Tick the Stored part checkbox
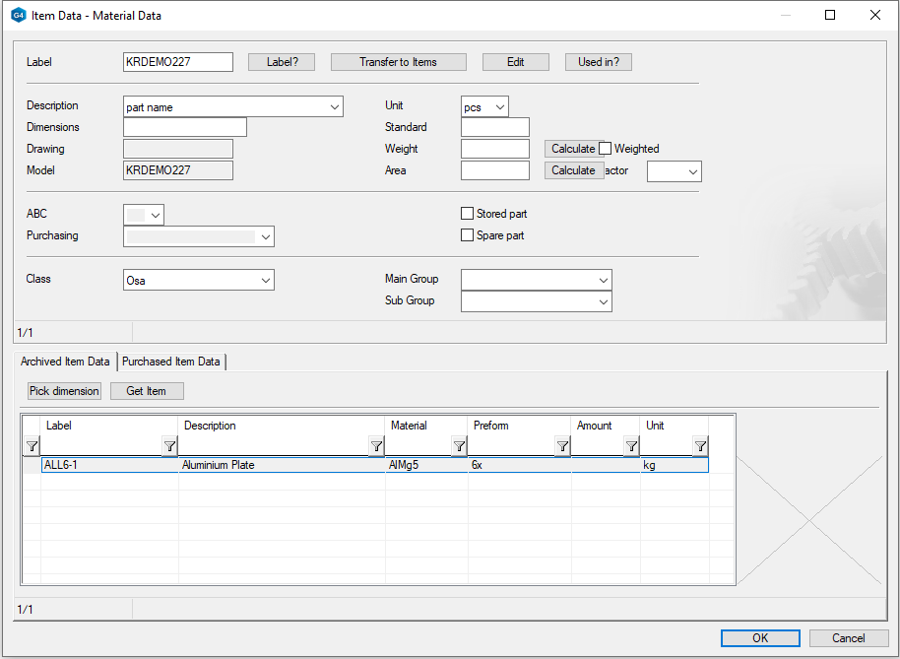Viewport: 900px width, 659px height. [x=468, y=214]
